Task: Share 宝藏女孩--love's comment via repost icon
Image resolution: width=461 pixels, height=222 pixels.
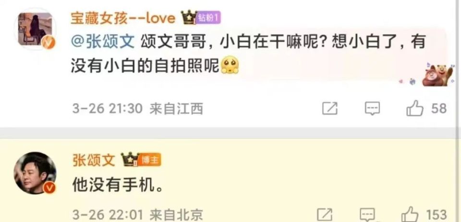Action: [x=329, y=109]
